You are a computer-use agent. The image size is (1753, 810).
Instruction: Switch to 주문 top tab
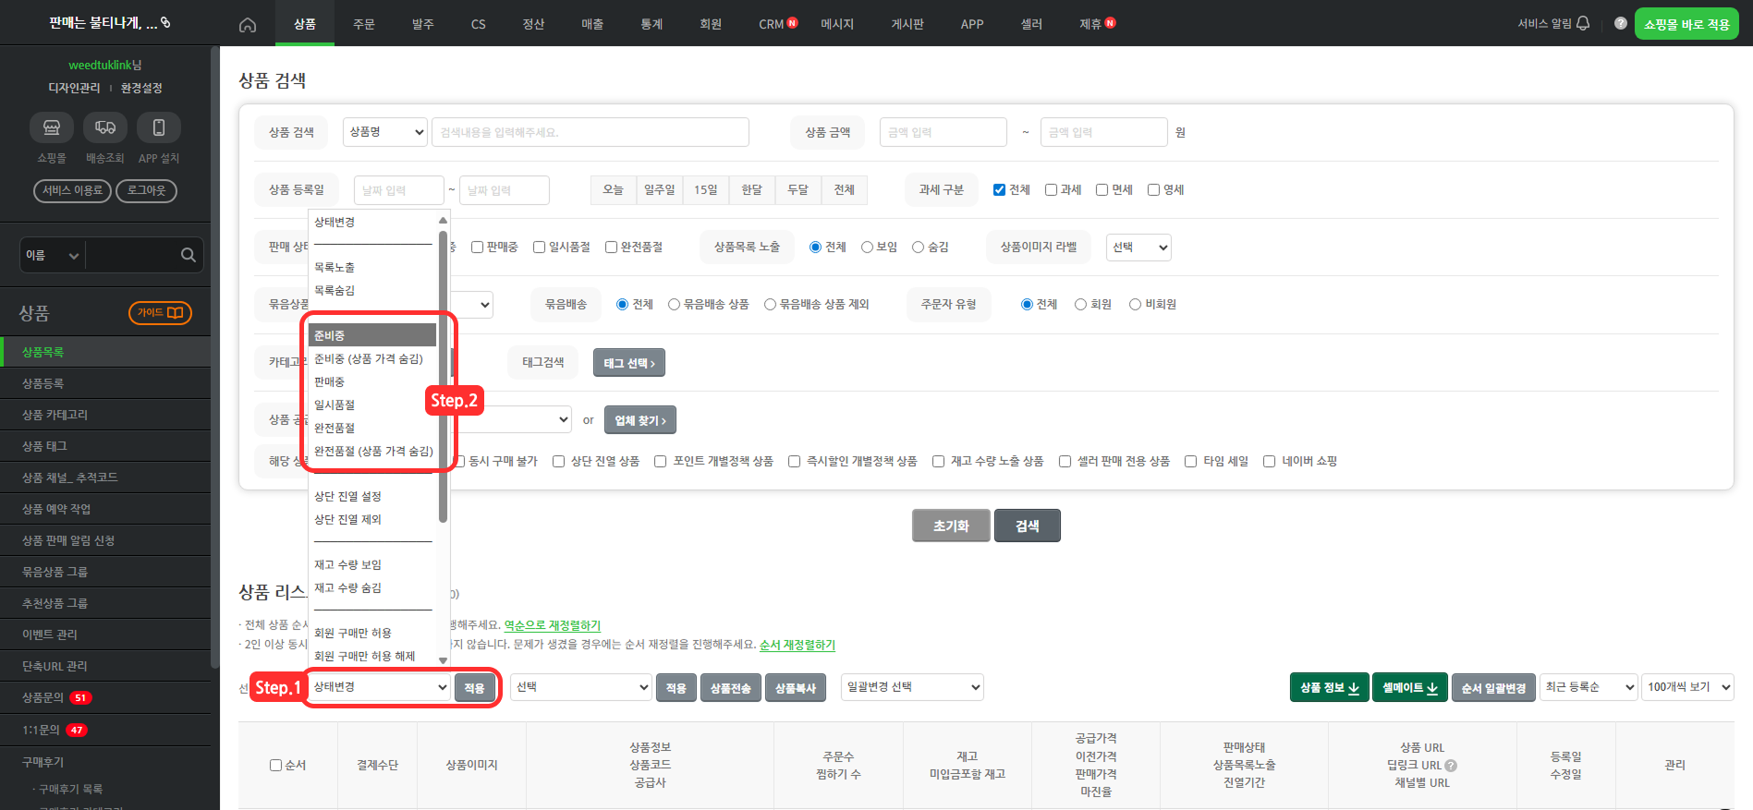pos(364,24)
